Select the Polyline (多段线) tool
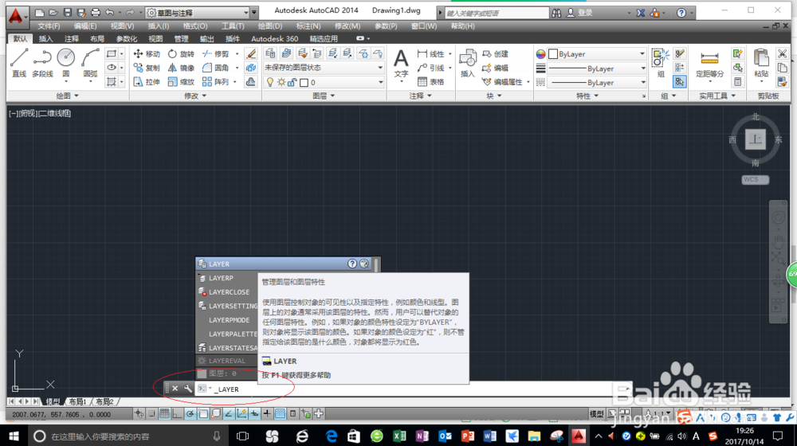 tap(42, 63)
